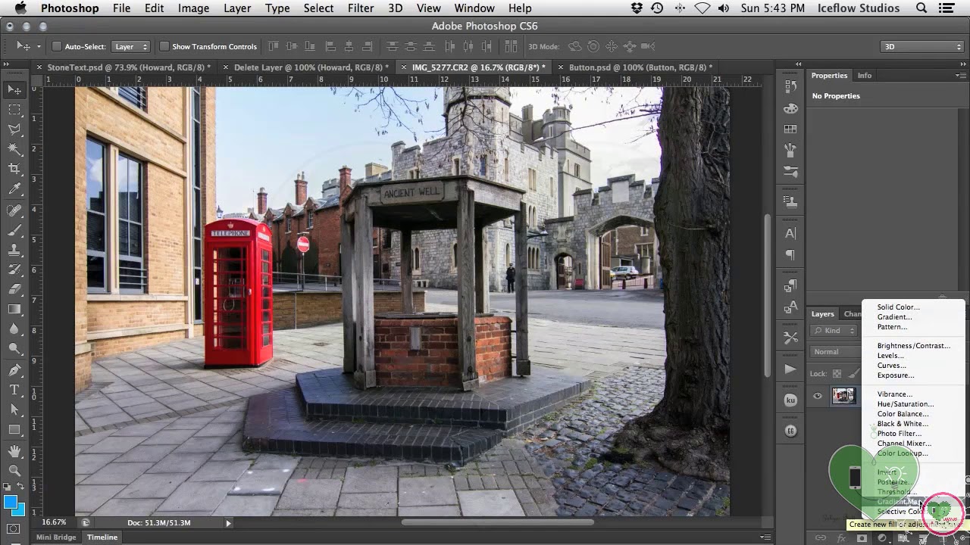Select the History Brush tool
The image size is (970, 545).
[14, 269]
